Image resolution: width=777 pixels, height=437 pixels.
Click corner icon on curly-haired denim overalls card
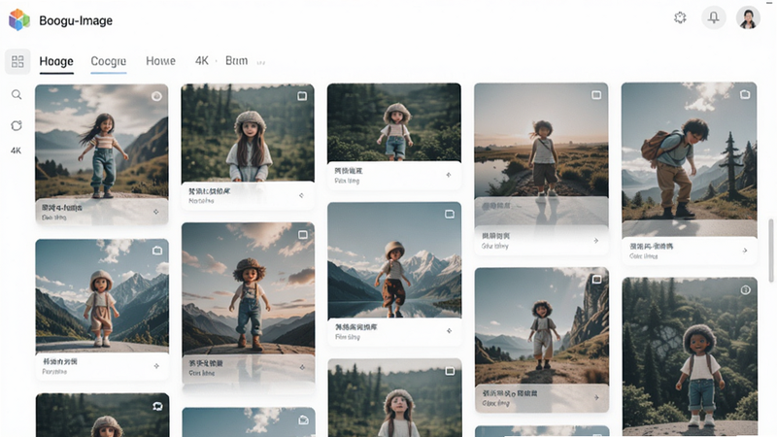pos(303,235)
